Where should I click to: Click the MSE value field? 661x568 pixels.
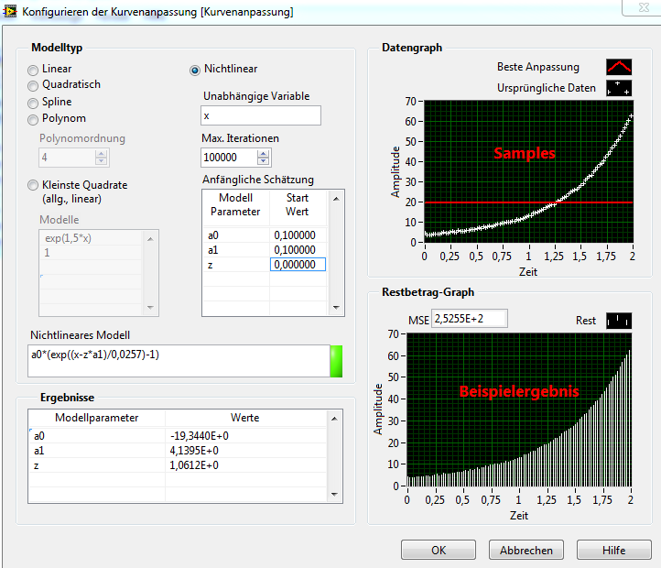click(470, 319)
